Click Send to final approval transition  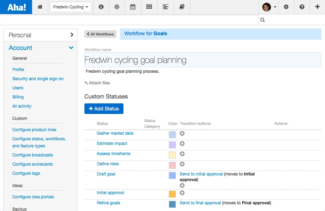tap(200, 203)
